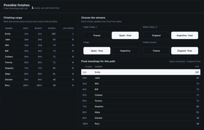Choose Spain - final as Final winner
Viewport: 204px width, 130px height.
97,51
